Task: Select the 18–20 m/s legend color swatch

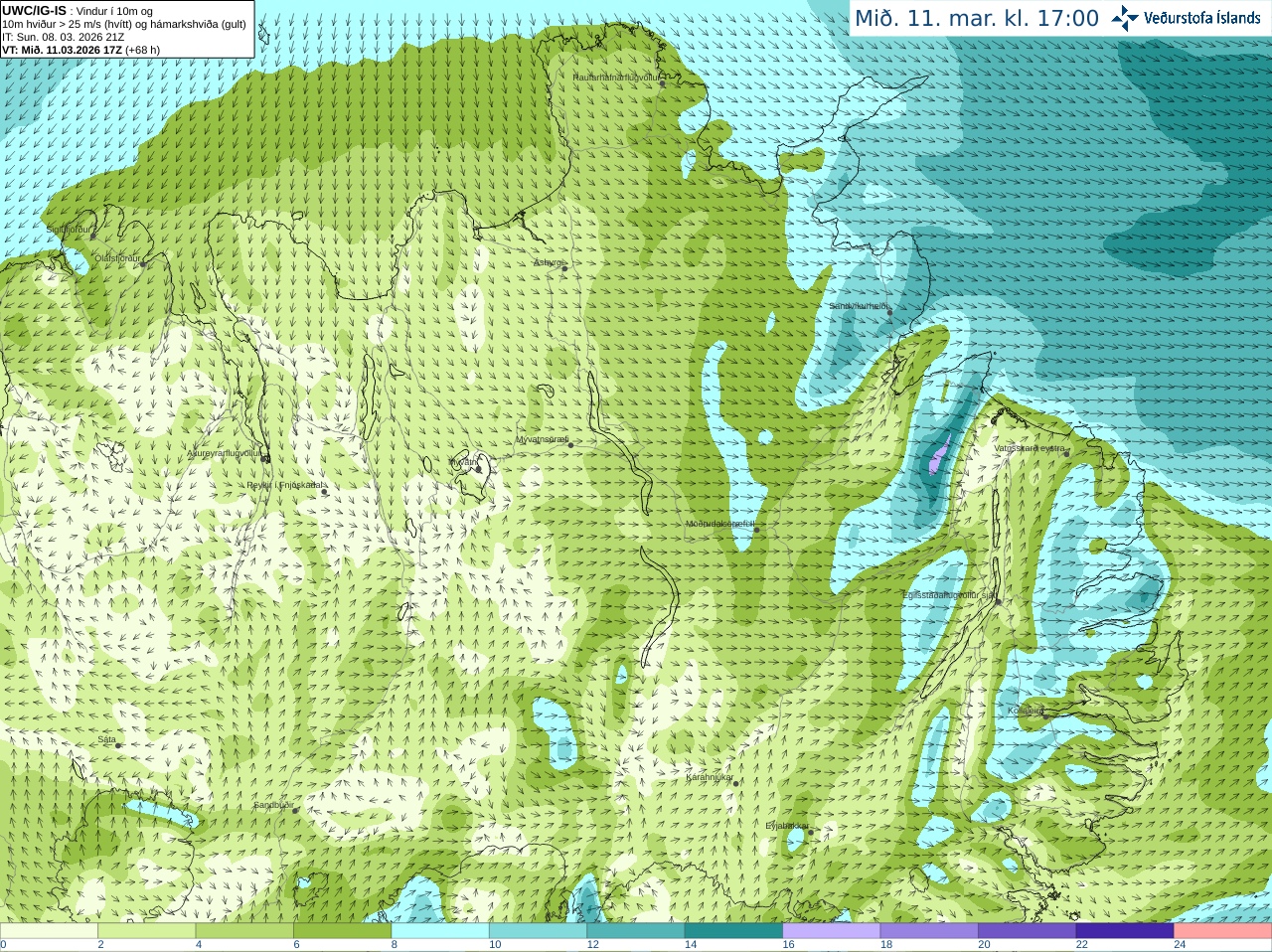Action: 929,931
